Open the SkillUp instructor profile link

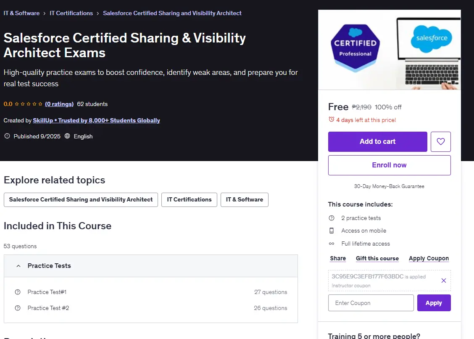pos(96,120)
